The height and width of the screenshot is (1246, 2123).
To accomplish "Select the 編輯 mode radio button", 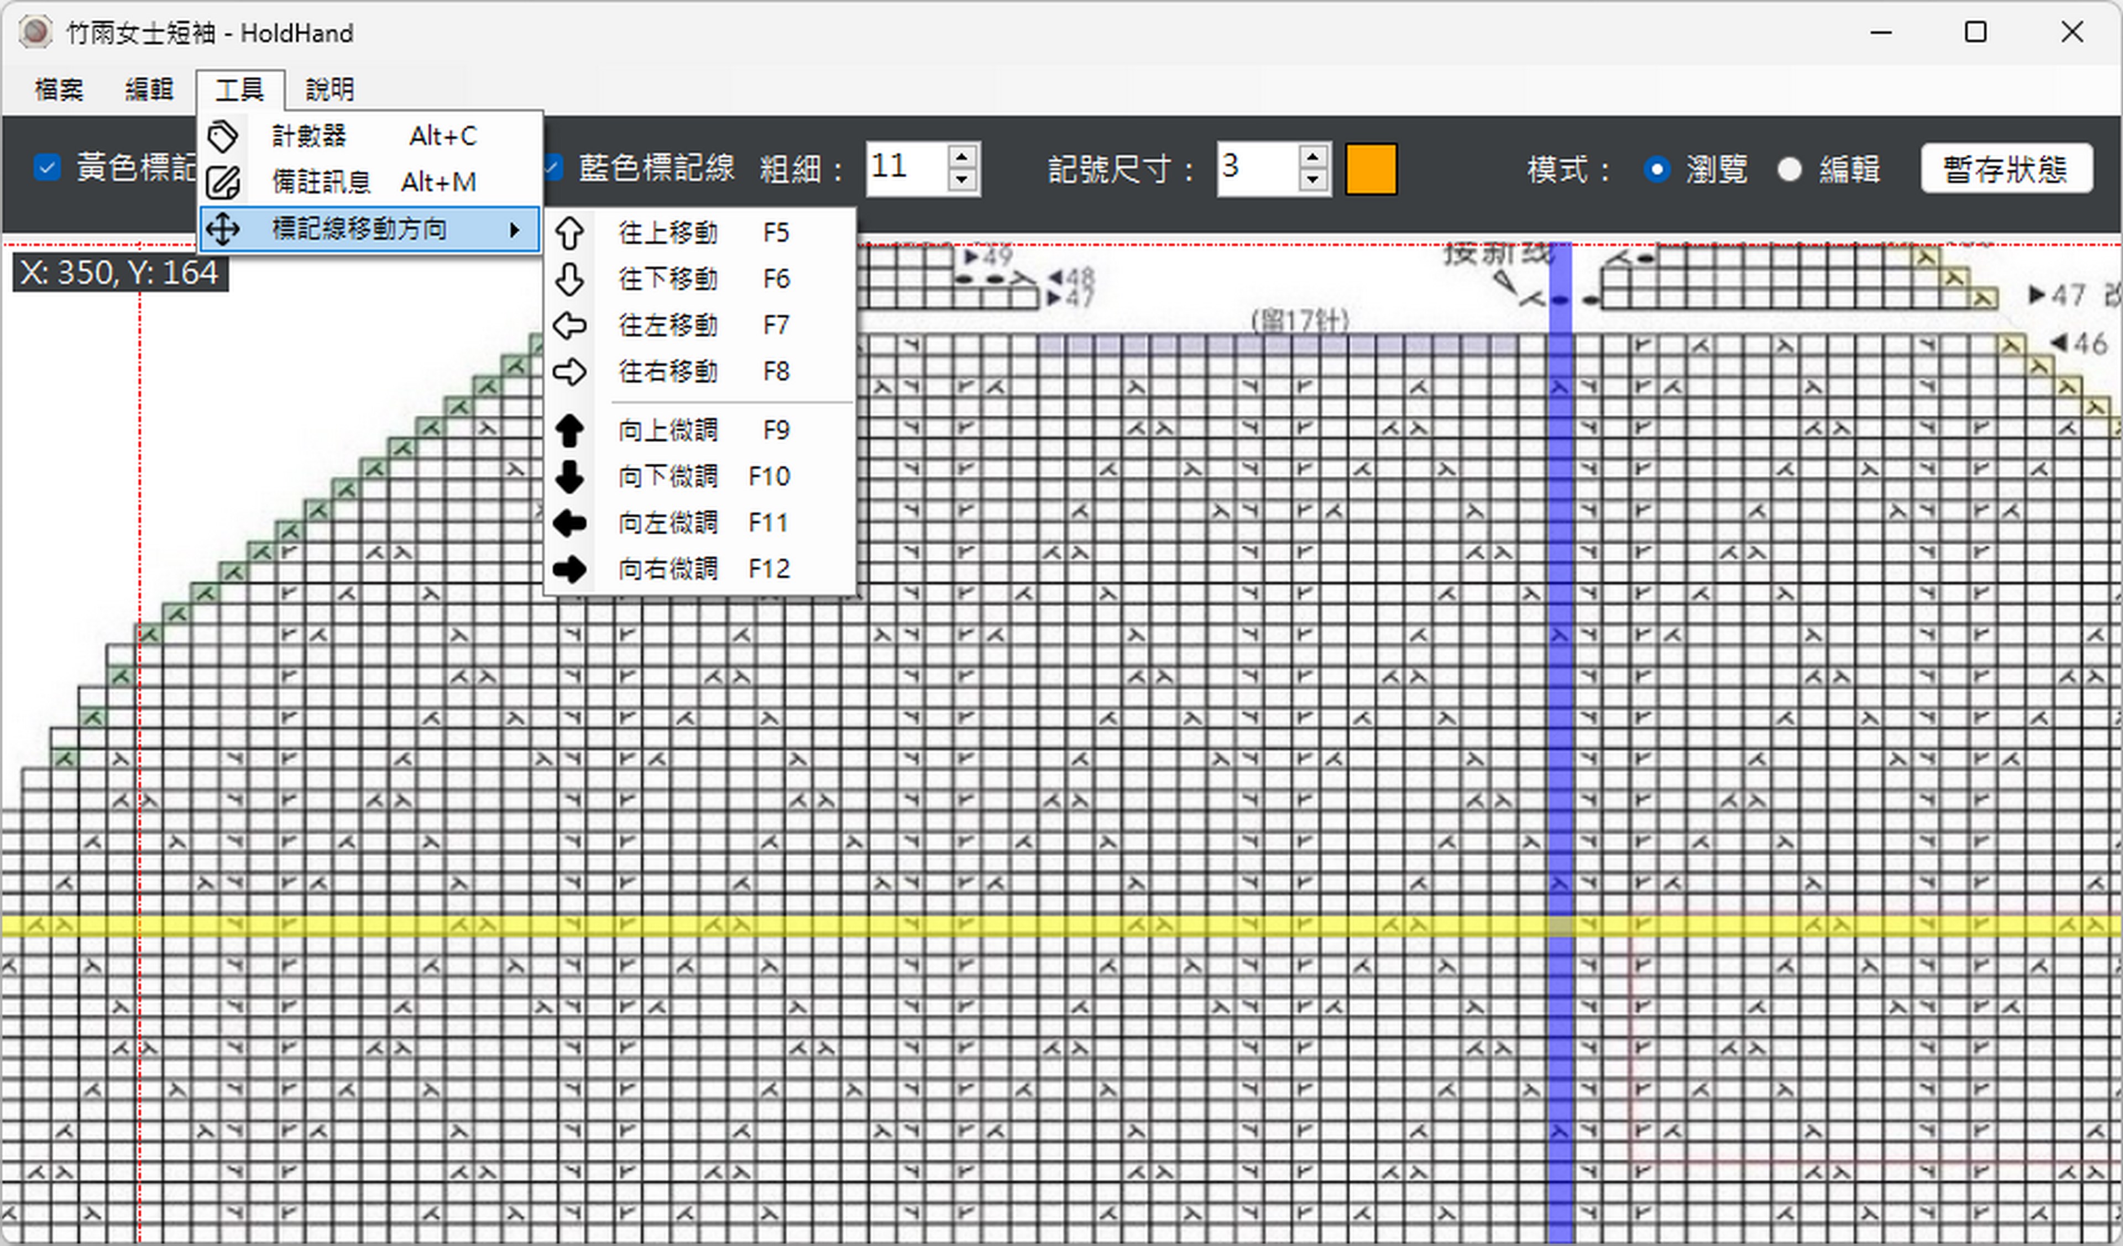I will [x=1790, y=169].
